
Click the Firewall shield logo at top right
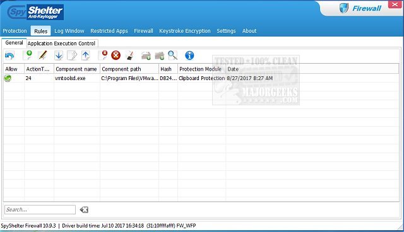344,8
